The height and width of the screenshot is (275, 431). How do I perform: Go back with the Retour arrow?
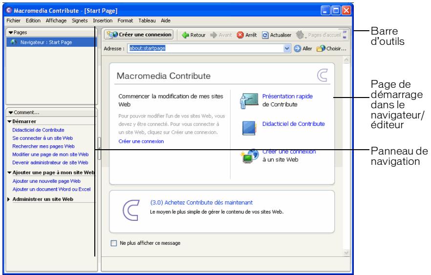tap(185, 35)
